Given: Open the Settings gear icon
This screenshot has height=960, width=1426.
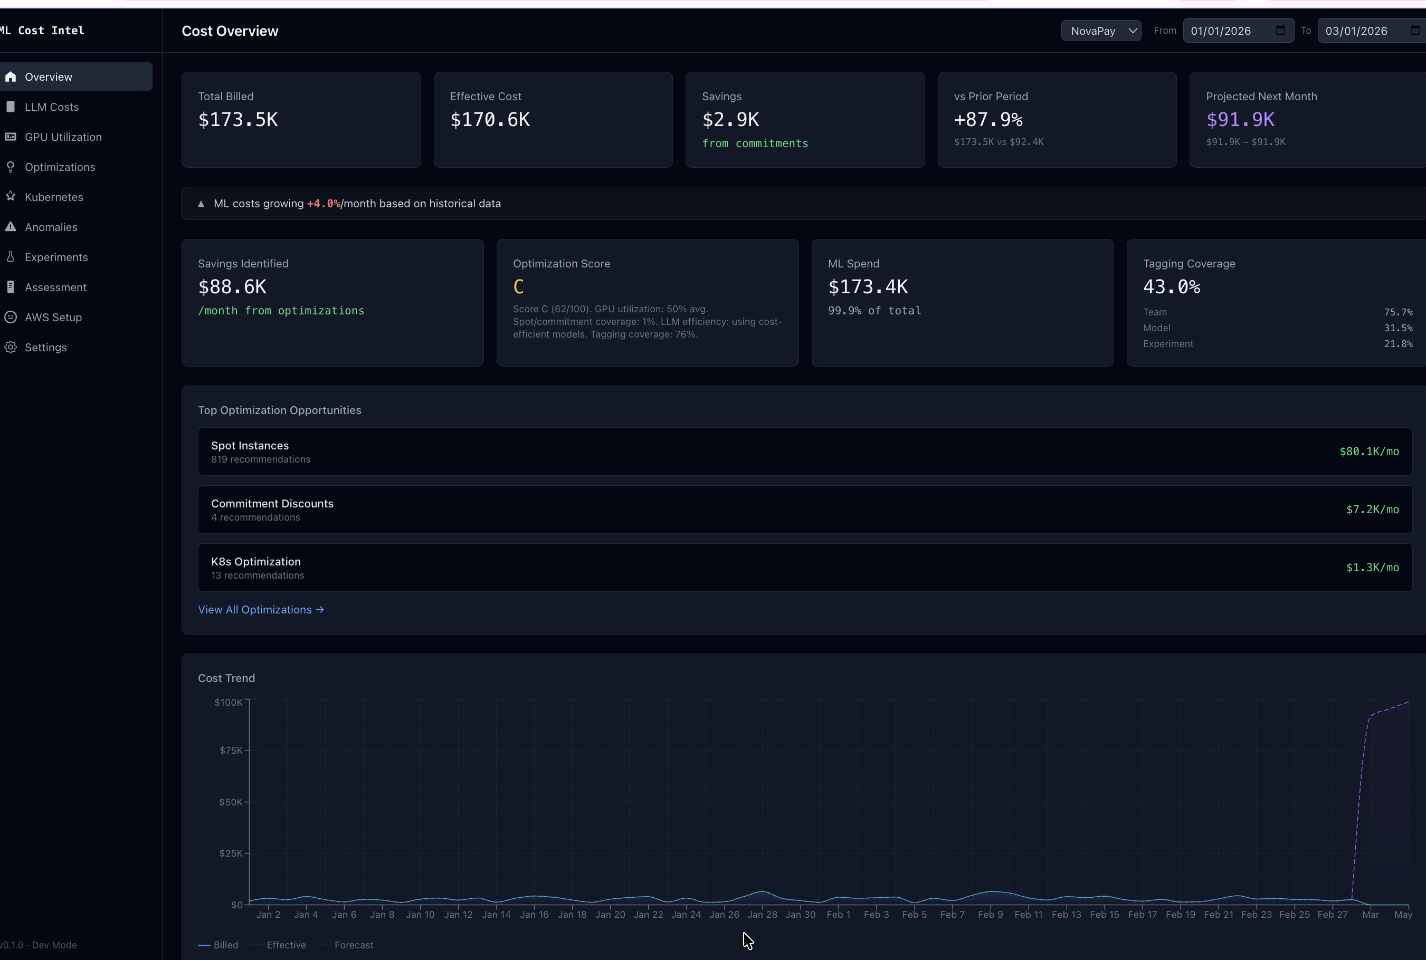Looking at the screenshot, I should 11,347.
